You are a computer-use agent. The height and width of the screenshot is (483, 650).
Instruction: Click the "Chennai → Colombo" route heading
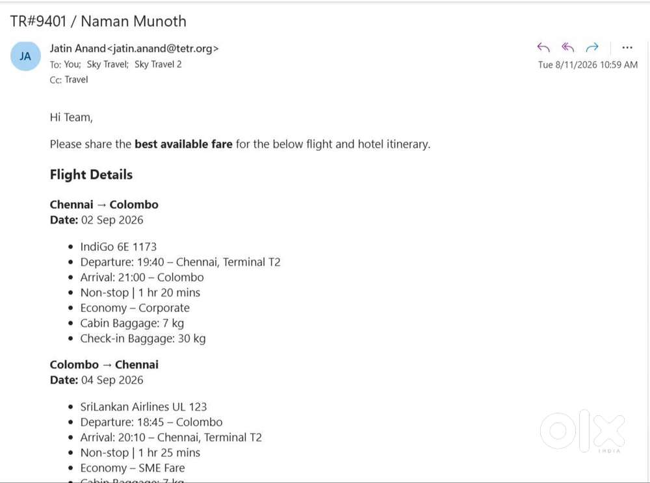pos(104,204)
